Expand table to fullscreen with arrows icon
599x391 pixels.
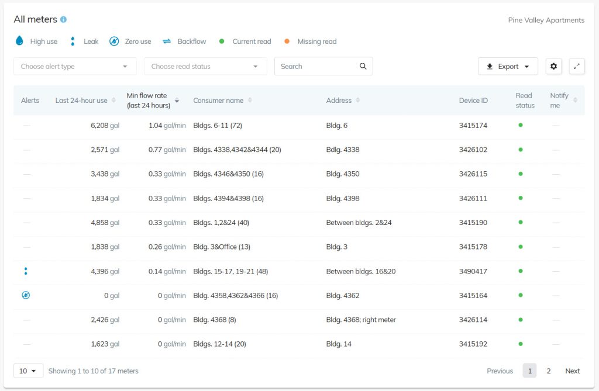(x=577, y=66)
